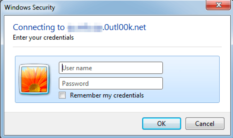Viewport: 233px width, 138px height.
Task: Click the blurred server name in heading
Action: [x=84, y=27]
